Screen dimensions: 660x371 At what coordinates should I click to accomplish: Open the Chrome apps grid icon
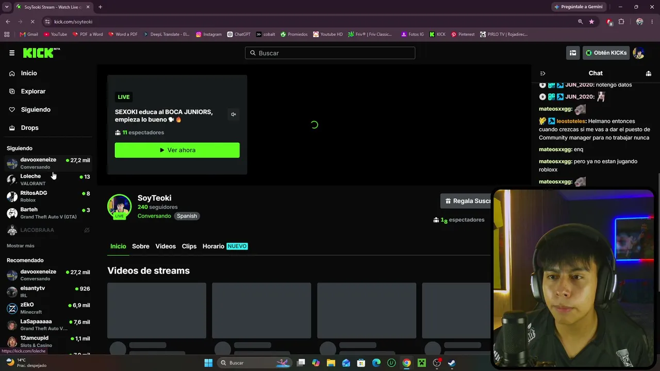(x=7, y=35)
